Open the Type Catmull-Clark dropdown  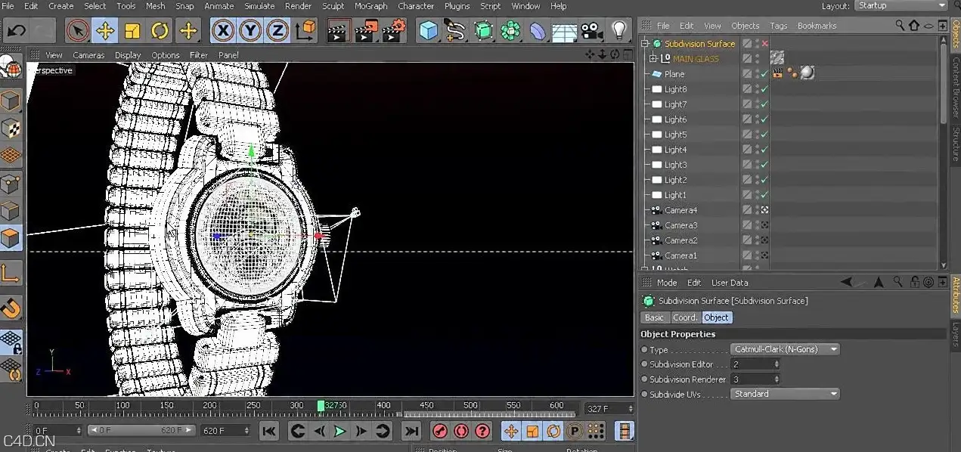786,349
